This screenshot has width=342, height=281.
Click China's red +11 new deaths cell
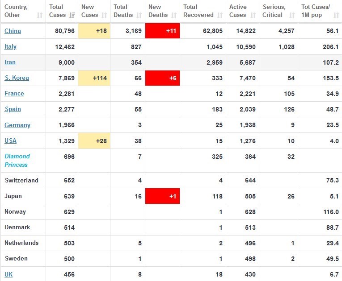pos(162,31)
